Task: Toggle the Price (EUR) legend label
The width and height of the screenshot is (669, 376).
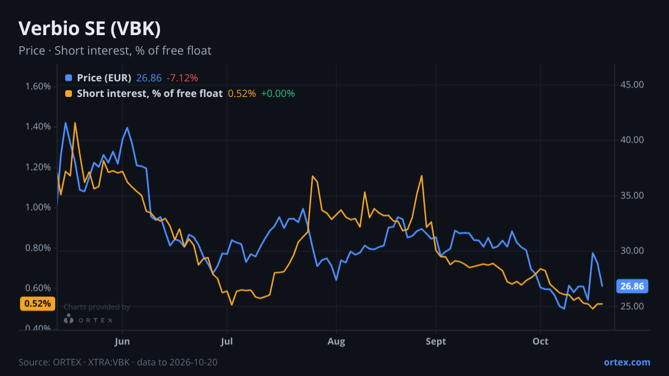Action: point(104,78)
